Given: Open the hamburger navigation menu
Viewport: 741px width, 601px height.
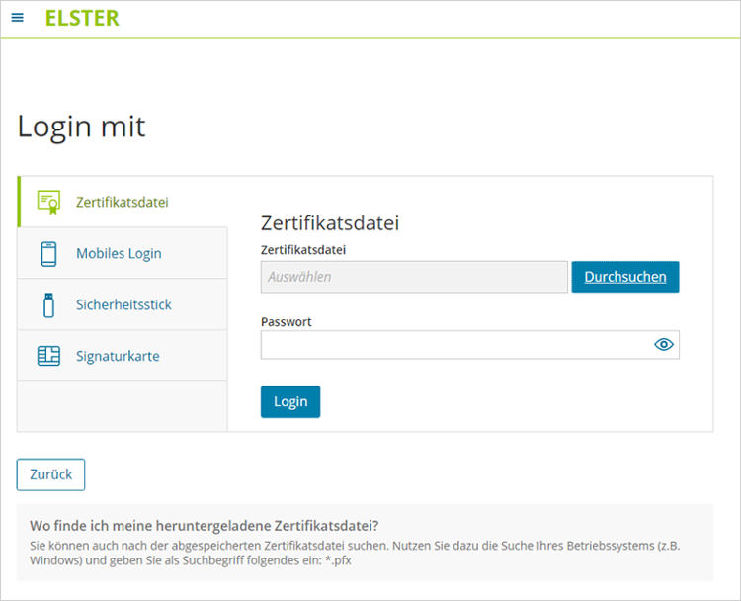Looking at the screenshot, I should click(17, 18).
